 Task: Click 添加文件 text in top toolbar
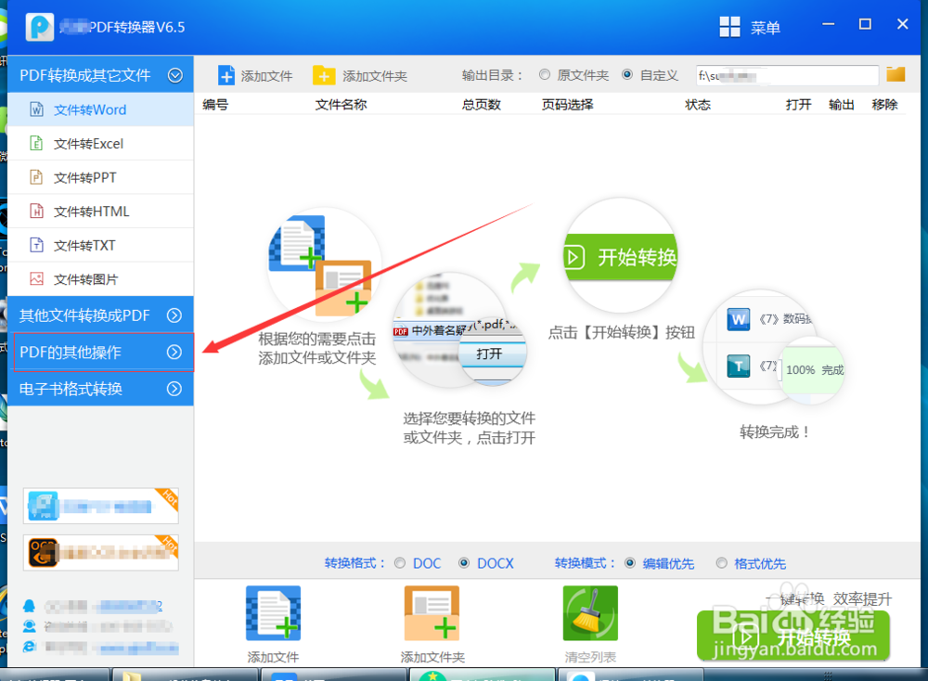pyautogui.click(x=266, y=76)
